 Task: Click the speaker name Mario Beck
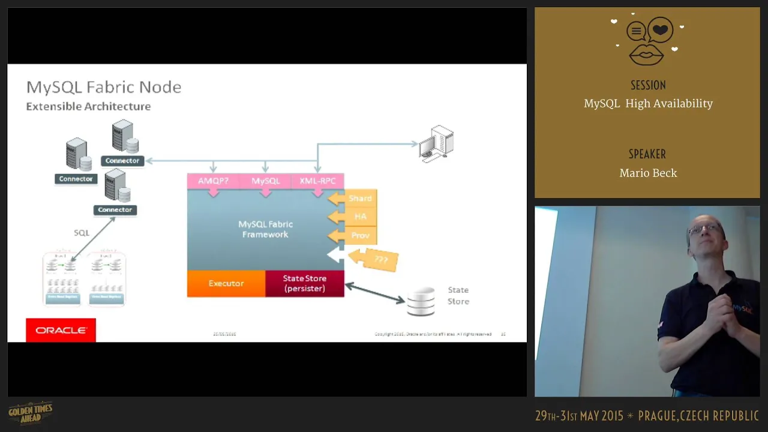point(648,173)
